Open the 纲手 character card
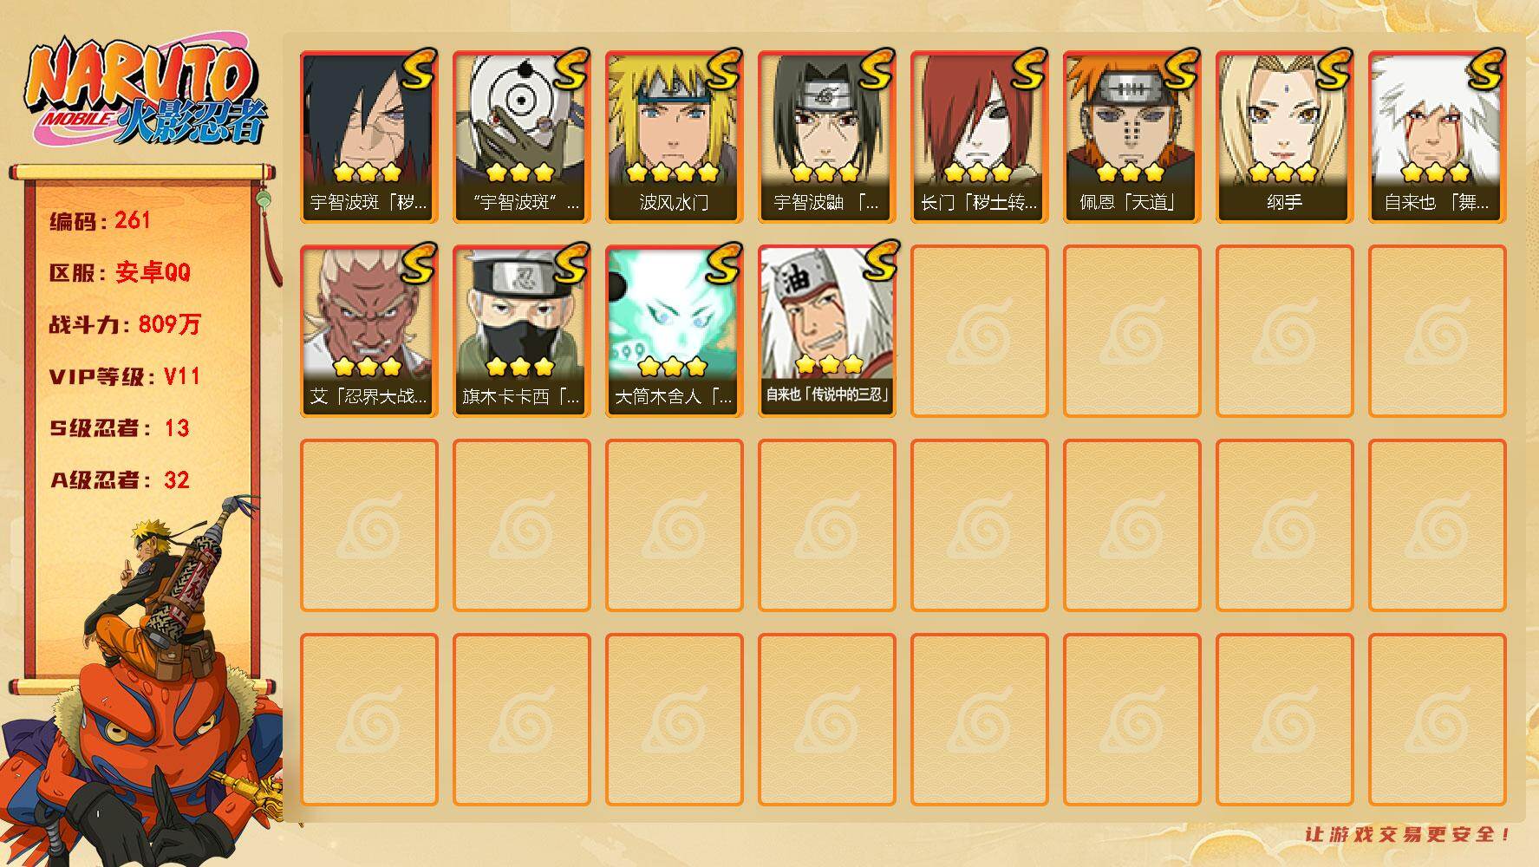The width and height of the screenshot is (1539, 867). [1284, 137]
